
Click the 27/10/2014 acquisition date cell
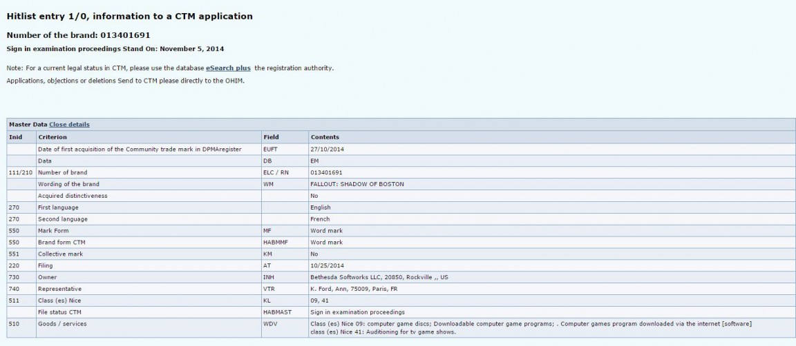tap(326, 149)
